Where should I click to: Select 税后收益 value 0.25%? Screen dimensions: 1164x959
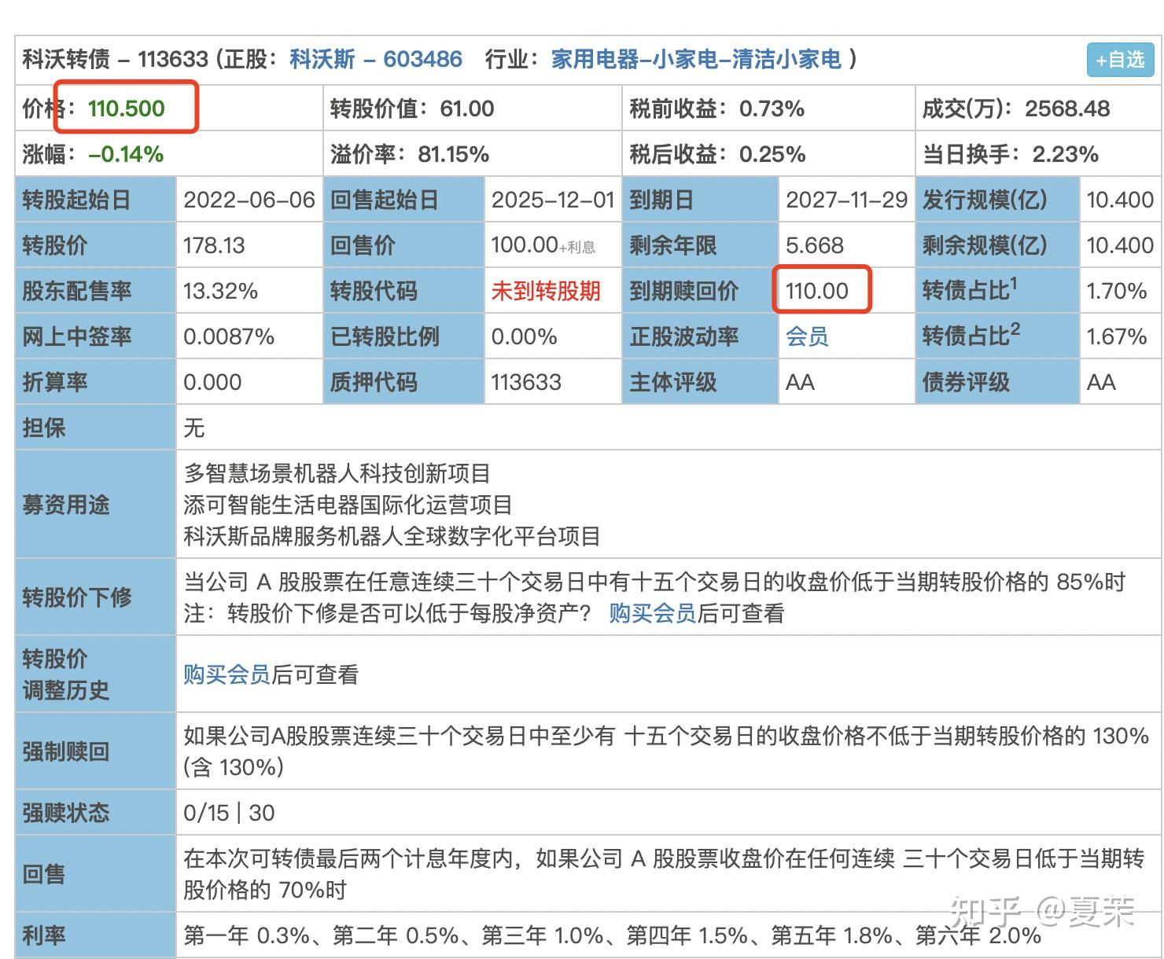[772, 154]
